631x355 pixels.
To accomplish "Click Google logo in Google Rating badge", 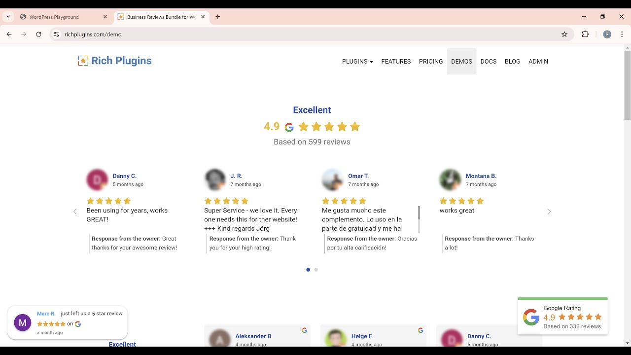I will click(531, 317).
